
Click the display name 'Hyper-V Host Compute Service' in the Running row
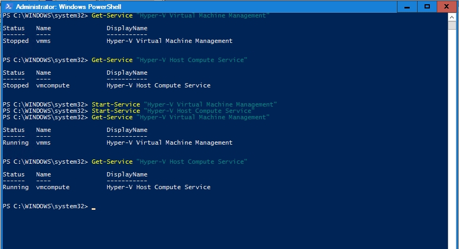158,187
